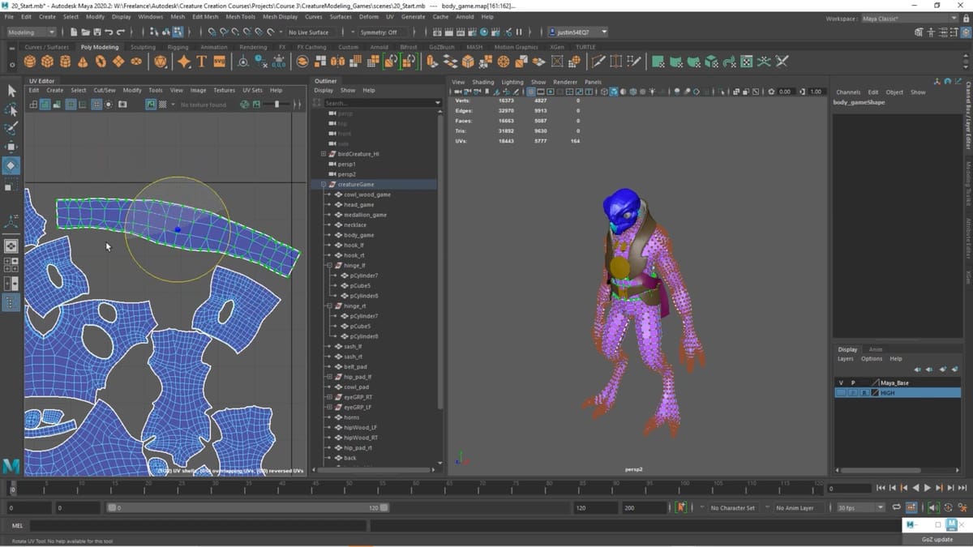973x547 pixels.
Task: Create a polygon plane from the shelf
Action: (x=118, y=62)
